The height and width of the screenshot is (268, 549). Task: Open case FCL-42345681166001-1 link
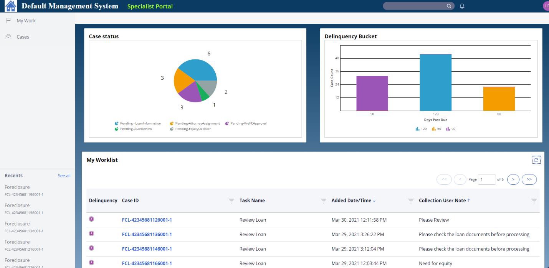147,263
